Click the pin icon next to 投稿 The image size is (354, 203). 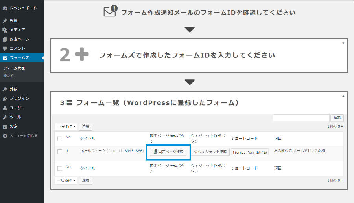tap(5, 21)
